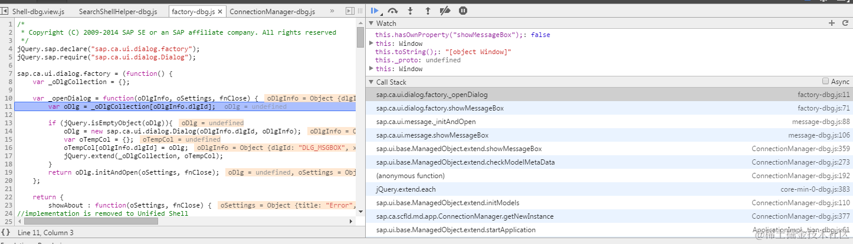Step over the next function call
853x244 pixels.
click(x=393, y=11)
